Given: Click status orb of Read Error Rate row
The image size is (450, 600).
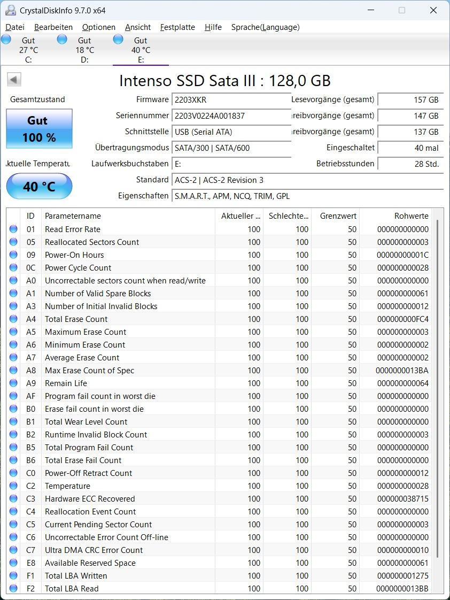Looking at the screenshot, I should point(13,229).
